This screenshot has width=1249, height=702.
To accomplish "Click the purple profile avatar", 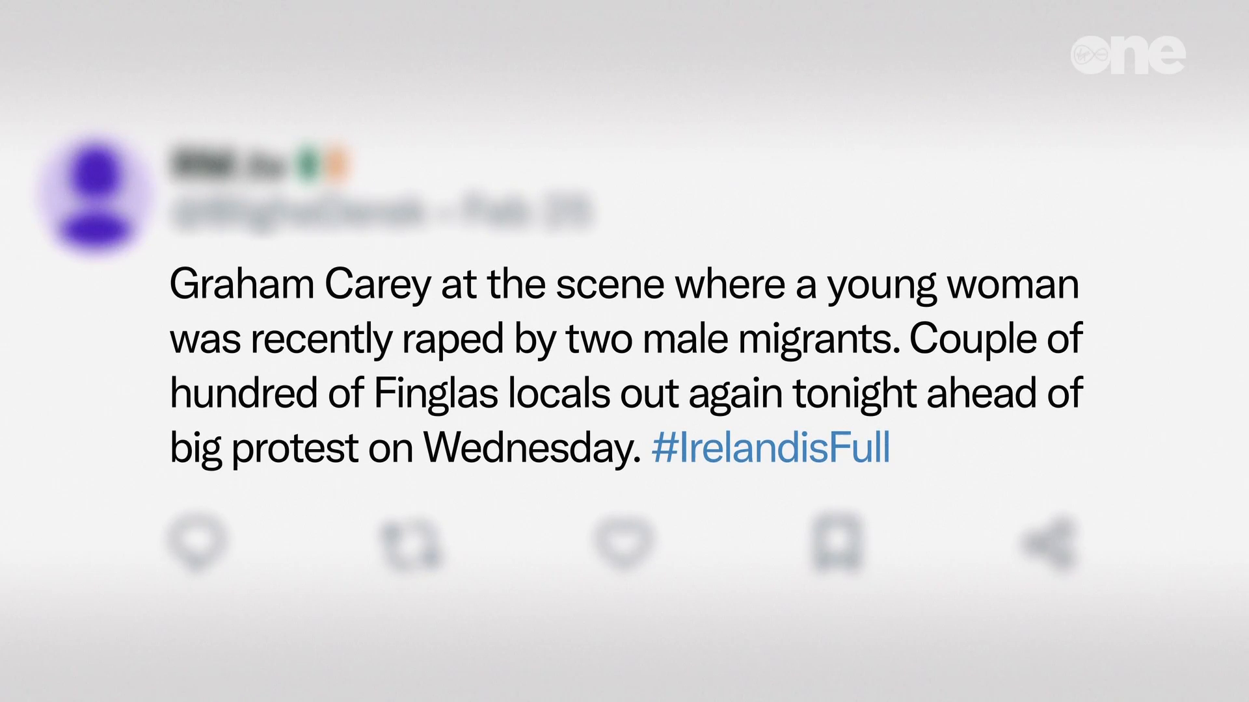I will (x=96, y=196).
